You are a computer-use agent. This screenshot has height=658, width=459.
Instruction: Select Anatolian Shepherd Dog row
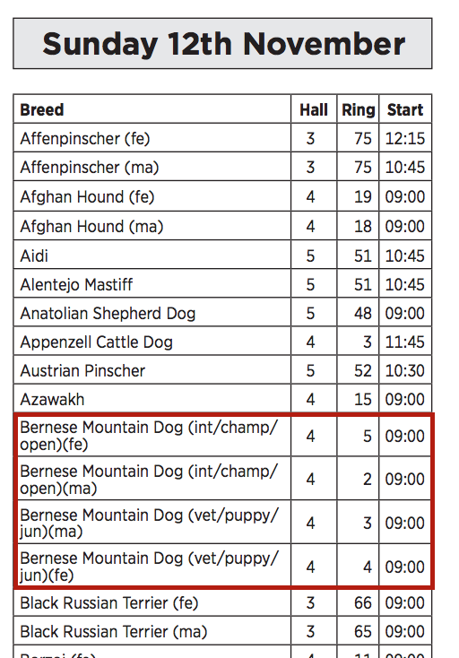click(x=223, y=313)
